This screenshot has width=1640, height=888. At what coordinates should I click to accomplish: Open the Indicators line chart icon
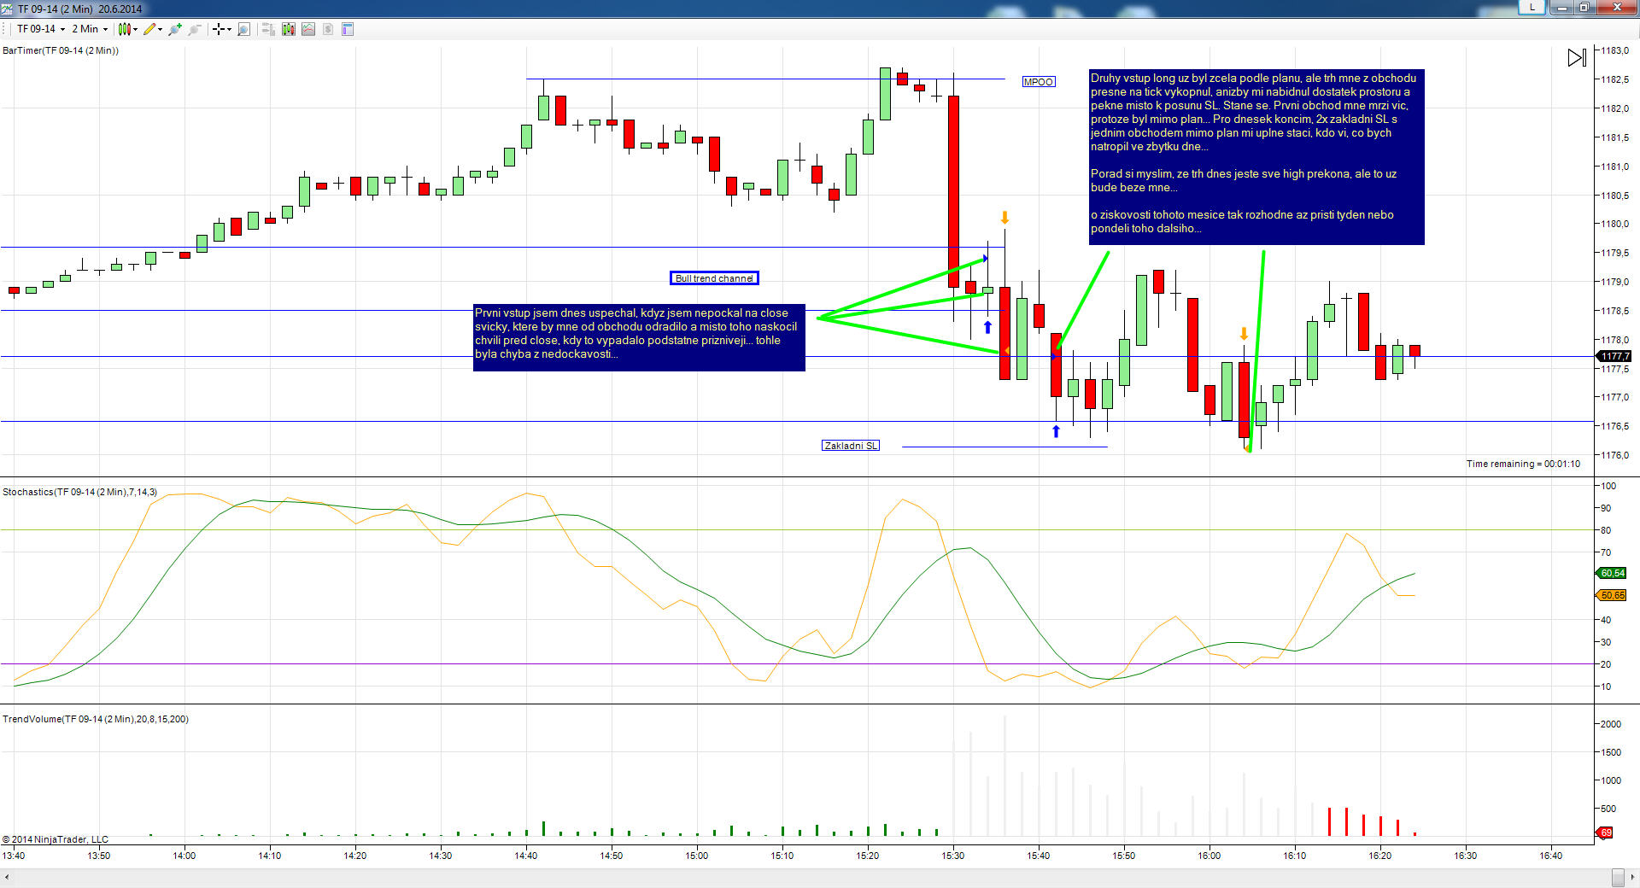click(308, 29)
